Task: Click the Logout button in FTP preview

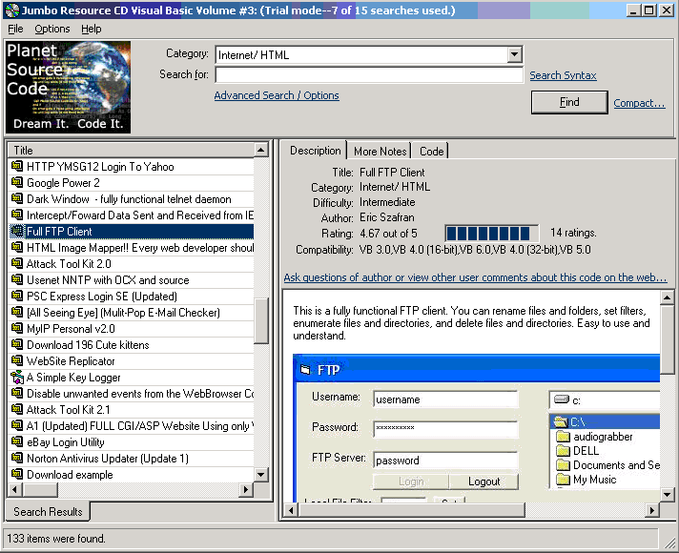Action: click(484, 481)
